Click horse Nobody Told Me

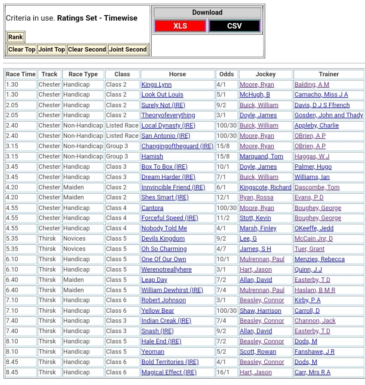click(164, 228)
